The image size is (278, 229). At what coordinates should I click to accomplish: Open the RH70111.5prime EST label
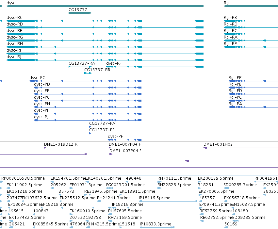coord(174,178)
